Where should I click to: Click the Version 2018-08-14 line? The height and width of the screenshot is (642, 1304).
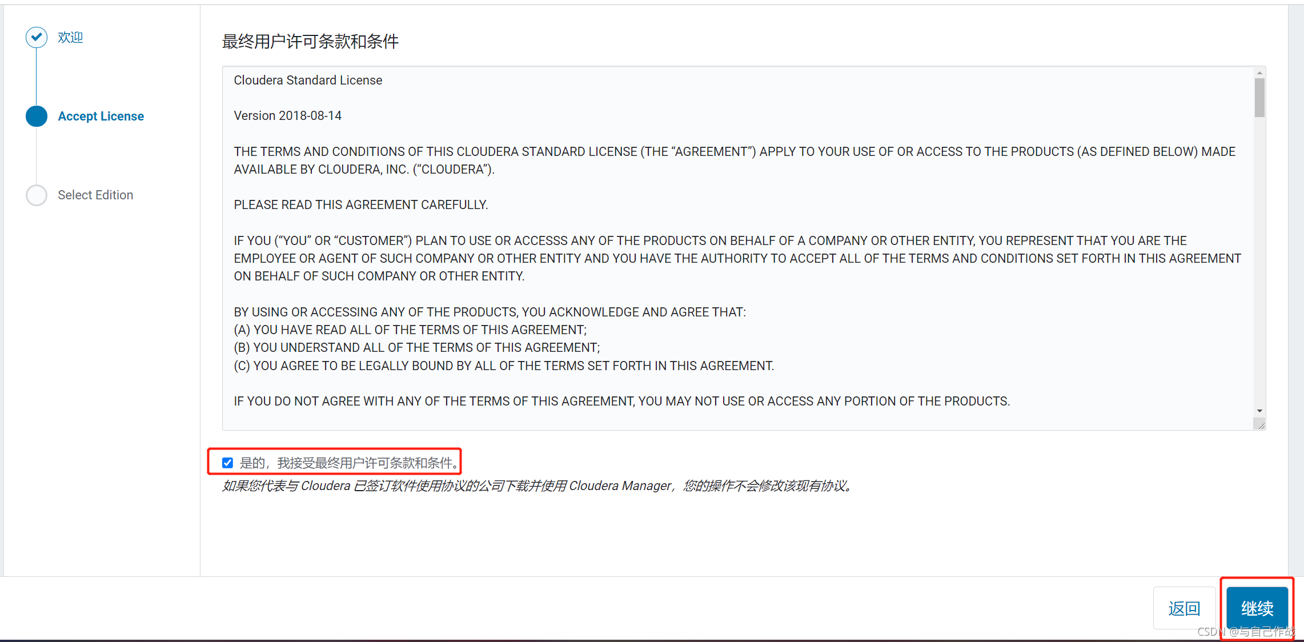288,115
